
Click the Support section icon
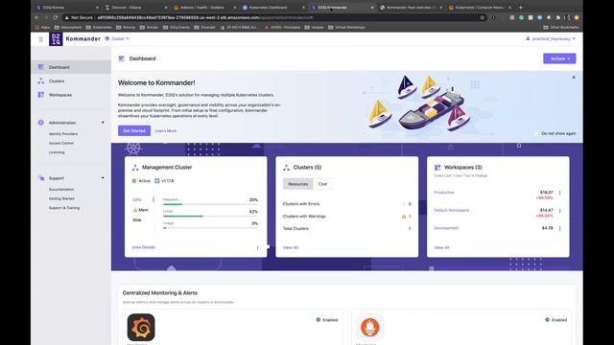click(x=40, y=178)
